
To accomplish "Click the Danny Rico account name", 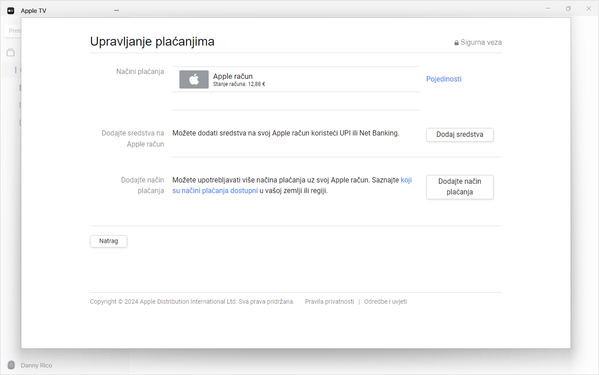I will coord(36,365).
